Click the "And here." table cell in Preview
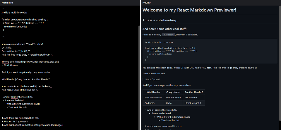This screenshot has height=130, width=281. pos(153,103)
